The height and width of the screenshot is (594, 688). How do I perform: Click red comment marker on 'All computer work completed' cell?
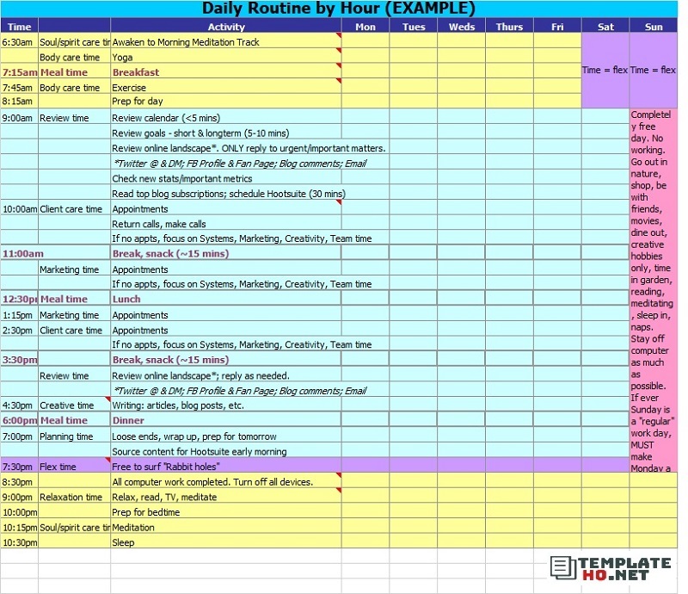point(339,477)
